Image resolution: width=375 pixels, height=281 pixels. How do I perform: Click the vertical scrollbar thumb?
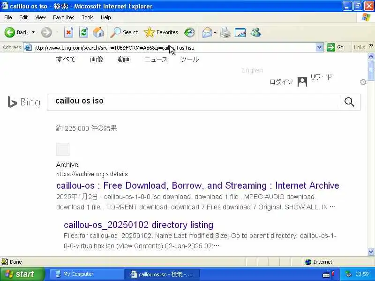371,71
